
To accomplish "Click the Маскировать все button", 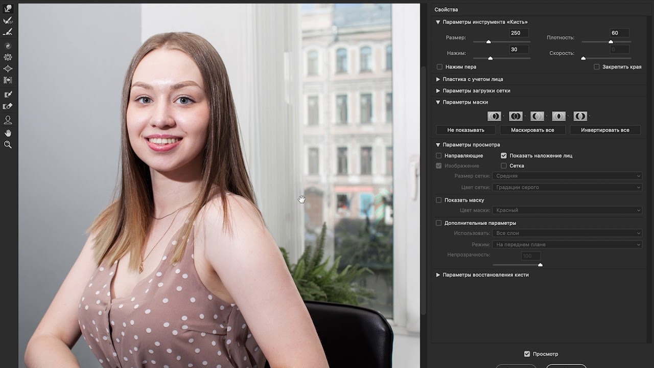I will click(532, 130).
